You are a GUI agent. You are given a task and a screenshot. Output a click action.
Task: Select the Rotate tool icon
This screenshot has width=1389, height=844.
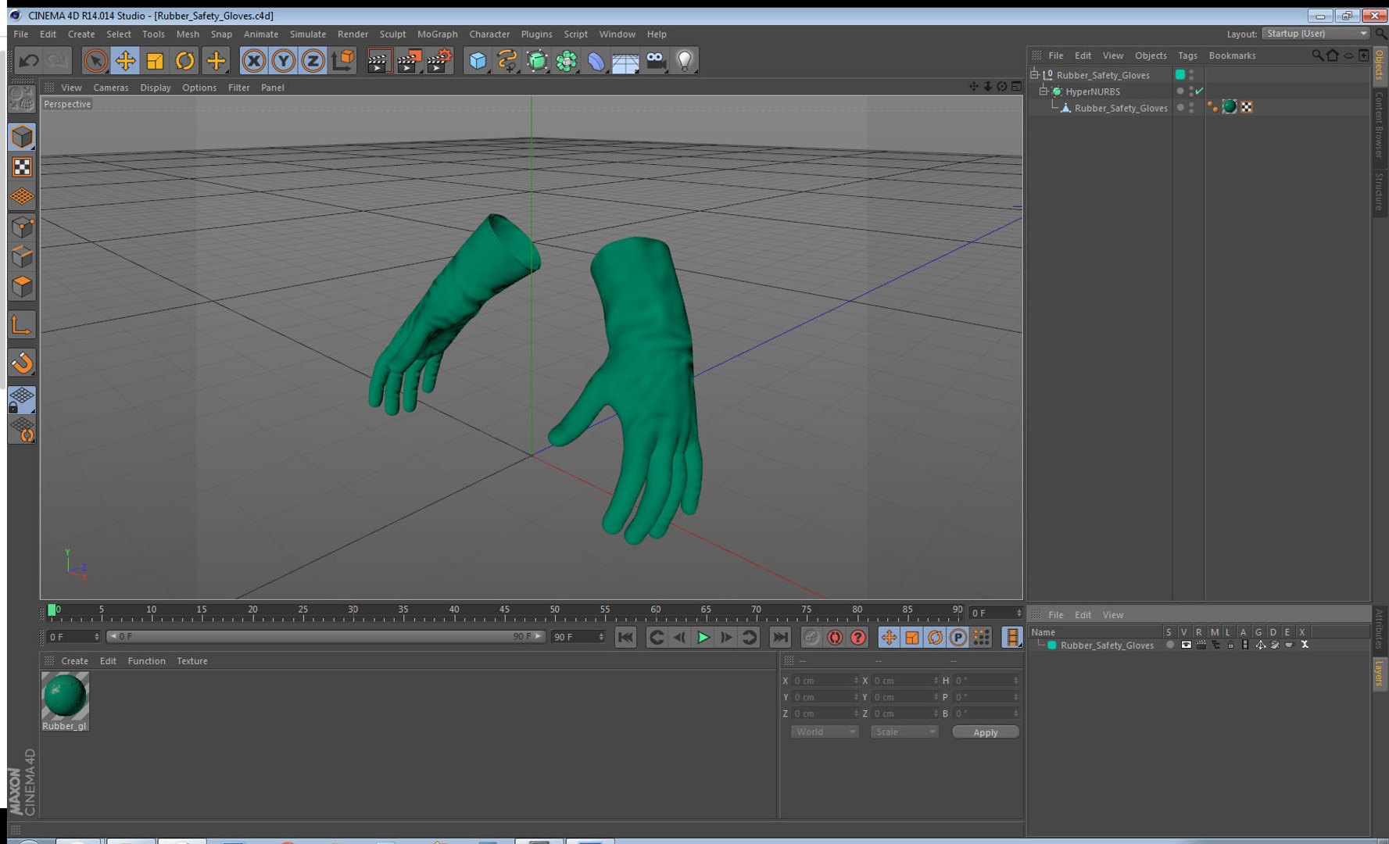tap(184, 60)
